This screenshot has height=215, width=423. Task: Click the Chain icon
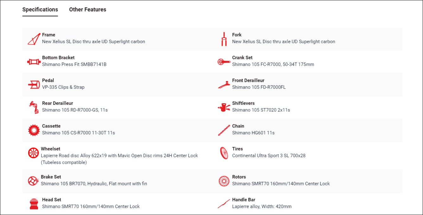click(x=224, y=130)
